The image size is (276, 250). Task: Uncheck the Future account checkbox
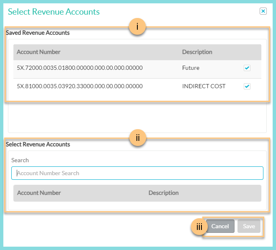pos(247,68)
